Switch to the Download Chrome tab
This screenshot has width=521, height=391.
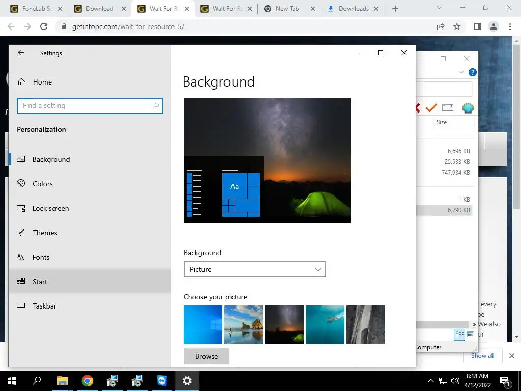(x=100, y=9)
